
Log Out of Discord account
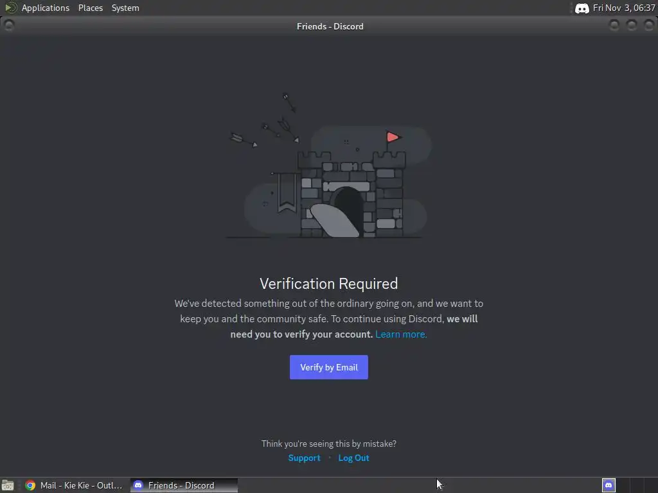click(x=354, y=458)
